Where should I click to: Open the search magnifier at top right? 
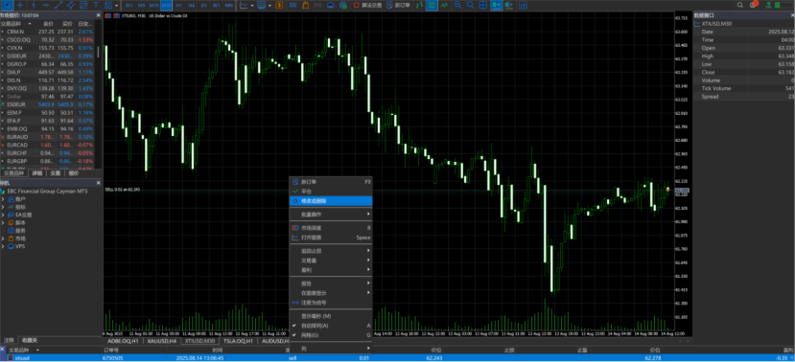click(740, 5)
